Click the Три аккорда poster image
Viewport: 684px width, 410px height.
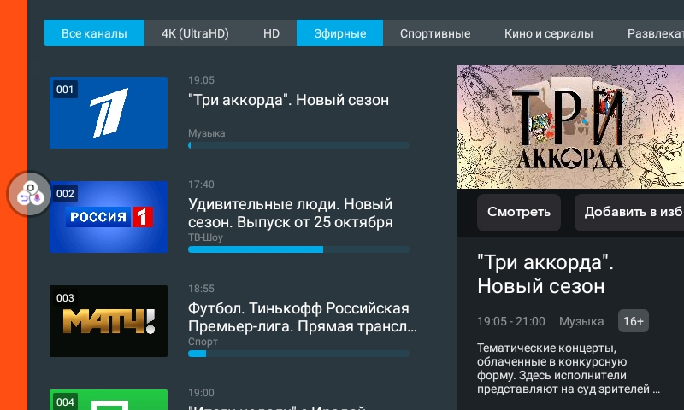(570, 126)
